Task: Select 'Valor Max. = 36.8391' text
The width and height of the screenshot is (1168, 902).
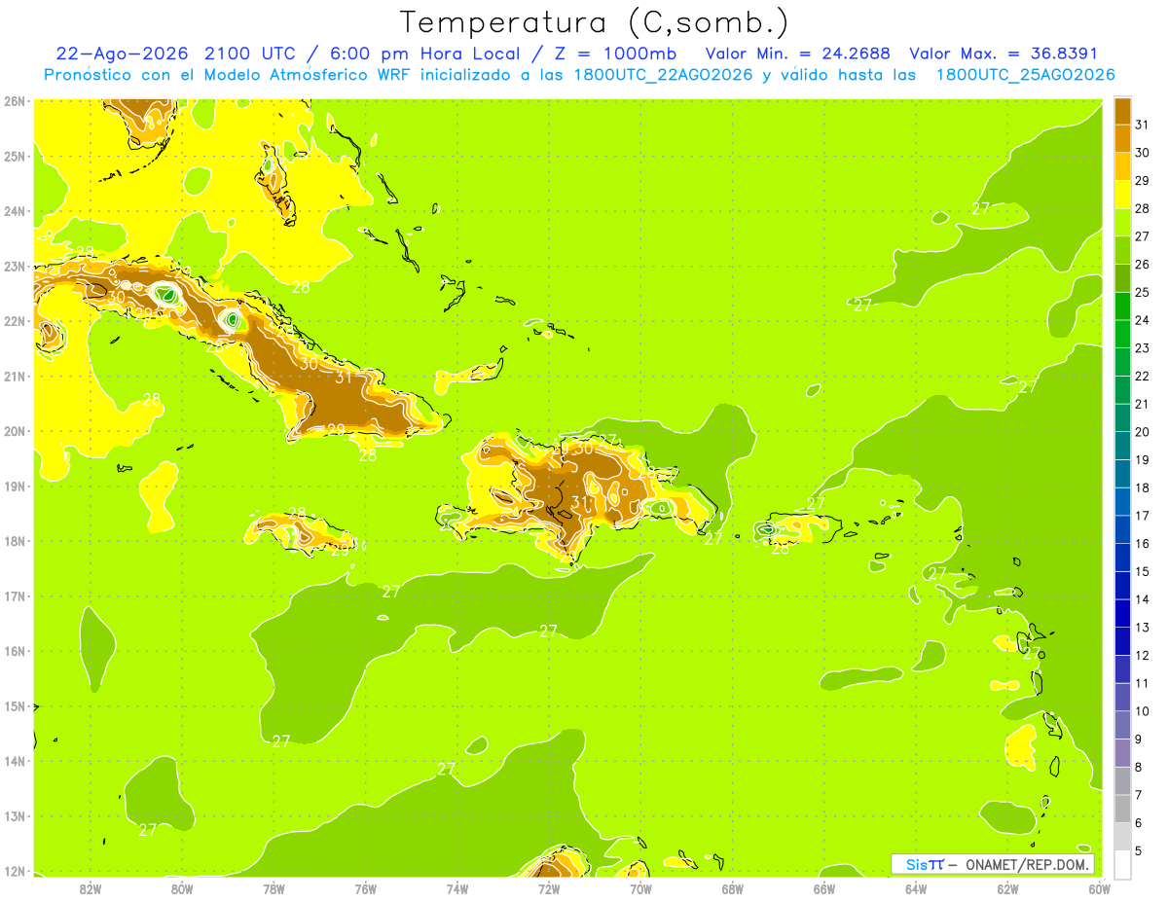Action: [x=1004, y=54]
